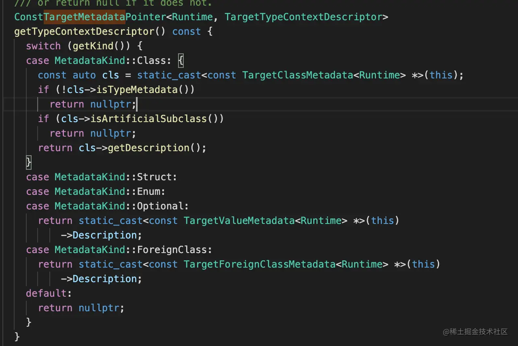
Task: Click the highlighted TargetMetadata text
Action: click(85, 17)
